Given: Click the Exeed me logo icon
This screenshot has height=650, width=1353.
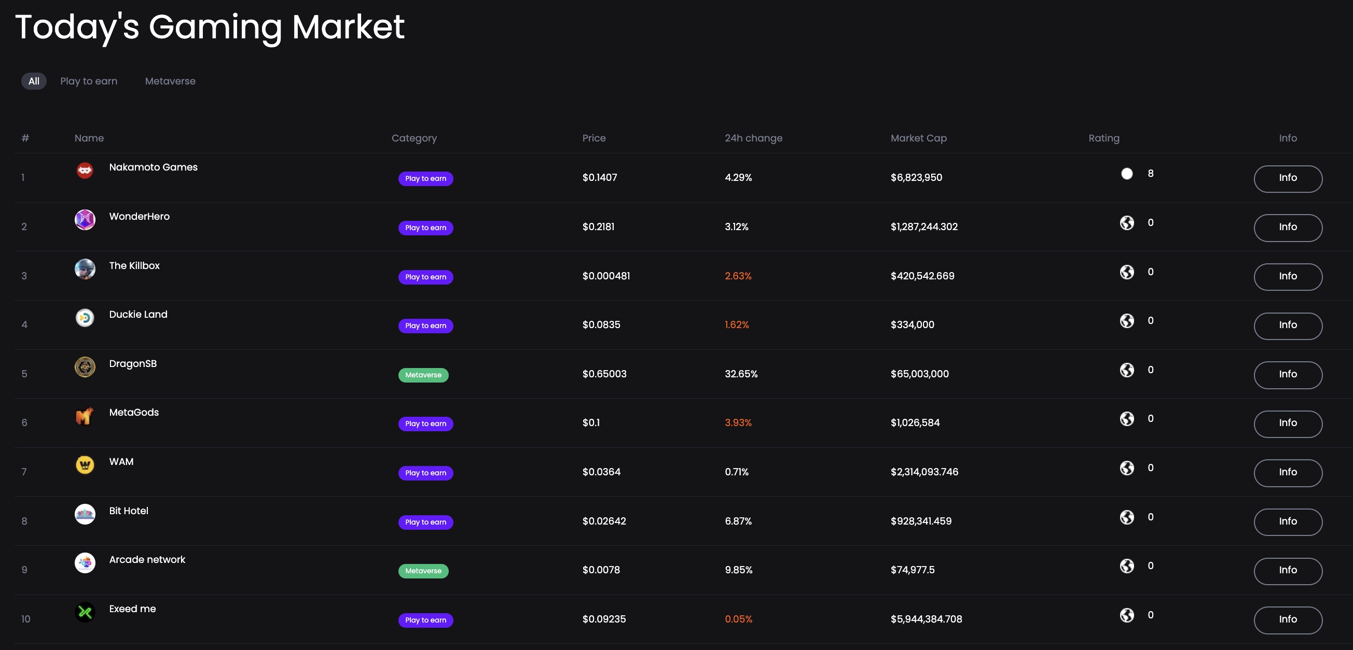Looking at the screenshot, I should click(x=85, y=612).
